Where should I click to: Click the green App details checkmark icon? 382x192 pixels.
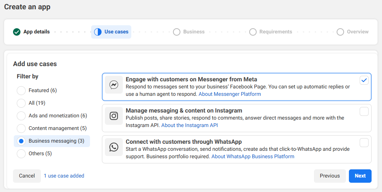17,32
